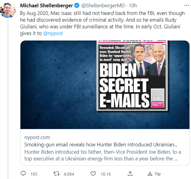This screenshot has height=179, width=191.
Task: Click the 18.1K likes count
Action: click(105, 174)
